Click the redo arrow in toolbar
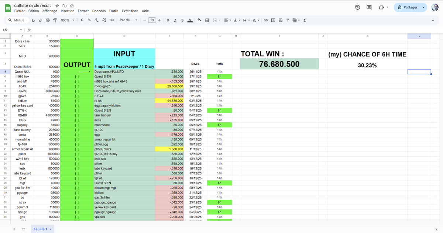Viewport: 443px width, 233px height. 40,20
